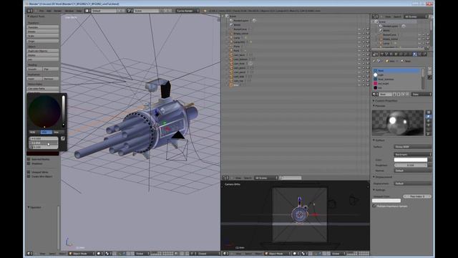Click the material slot specials arrow icon

(x=429, y=77)
